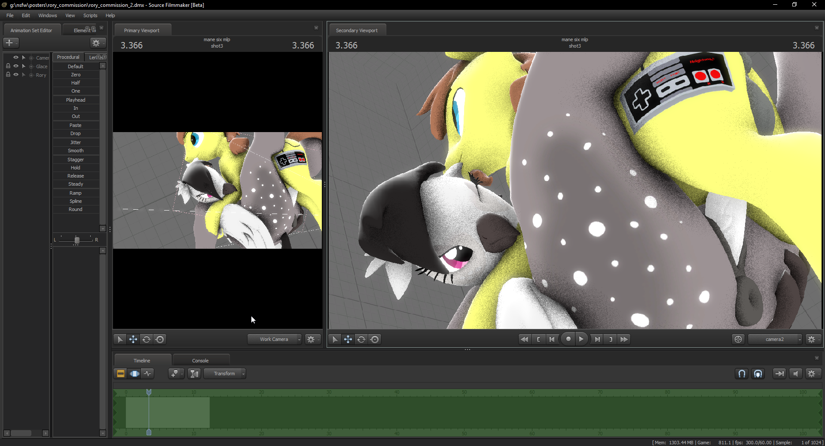This screenshot has height=446, width=825.
Task: Open the Scripts menu
Action: click(x=90, y=15)
